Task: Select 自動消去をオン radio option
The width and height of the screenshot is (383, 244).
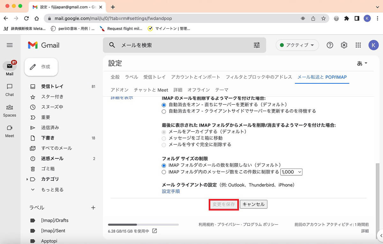Action: click(x=164, y=105)
